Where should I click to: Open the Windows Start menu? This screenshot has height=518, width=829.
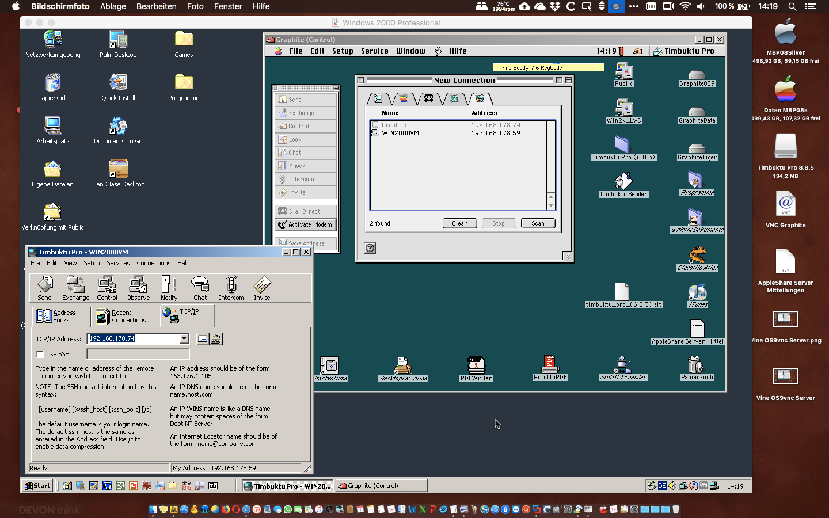tap(37, 486)
